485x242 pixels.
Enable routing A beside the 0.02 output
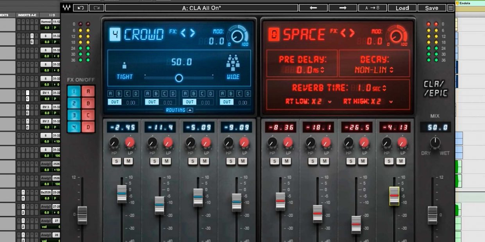(148, 94)
